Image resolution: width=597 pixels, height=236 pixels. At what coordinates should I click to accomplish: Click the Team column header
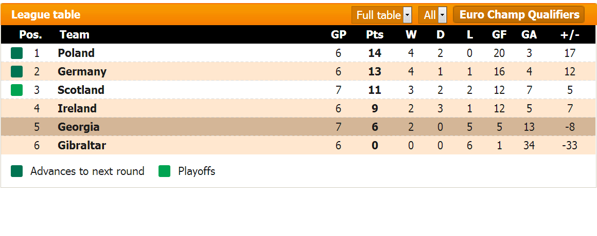tap(74, 34)
